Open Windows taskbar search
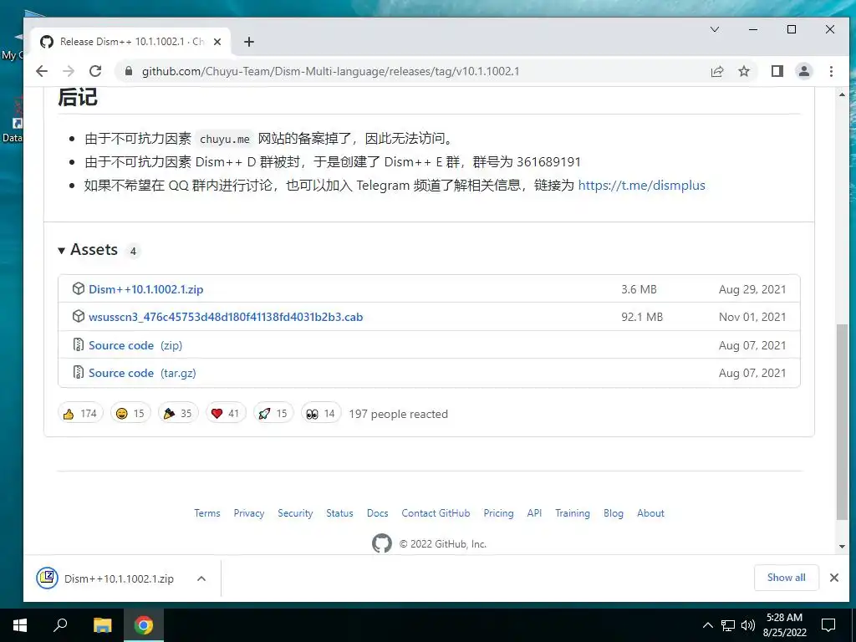Screen dimensions: 856x642 pyautogui.click(x=60, y=625)
